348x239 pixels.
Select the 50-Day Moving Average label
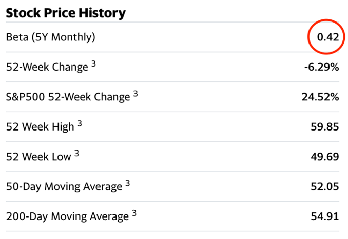[64, 186]
